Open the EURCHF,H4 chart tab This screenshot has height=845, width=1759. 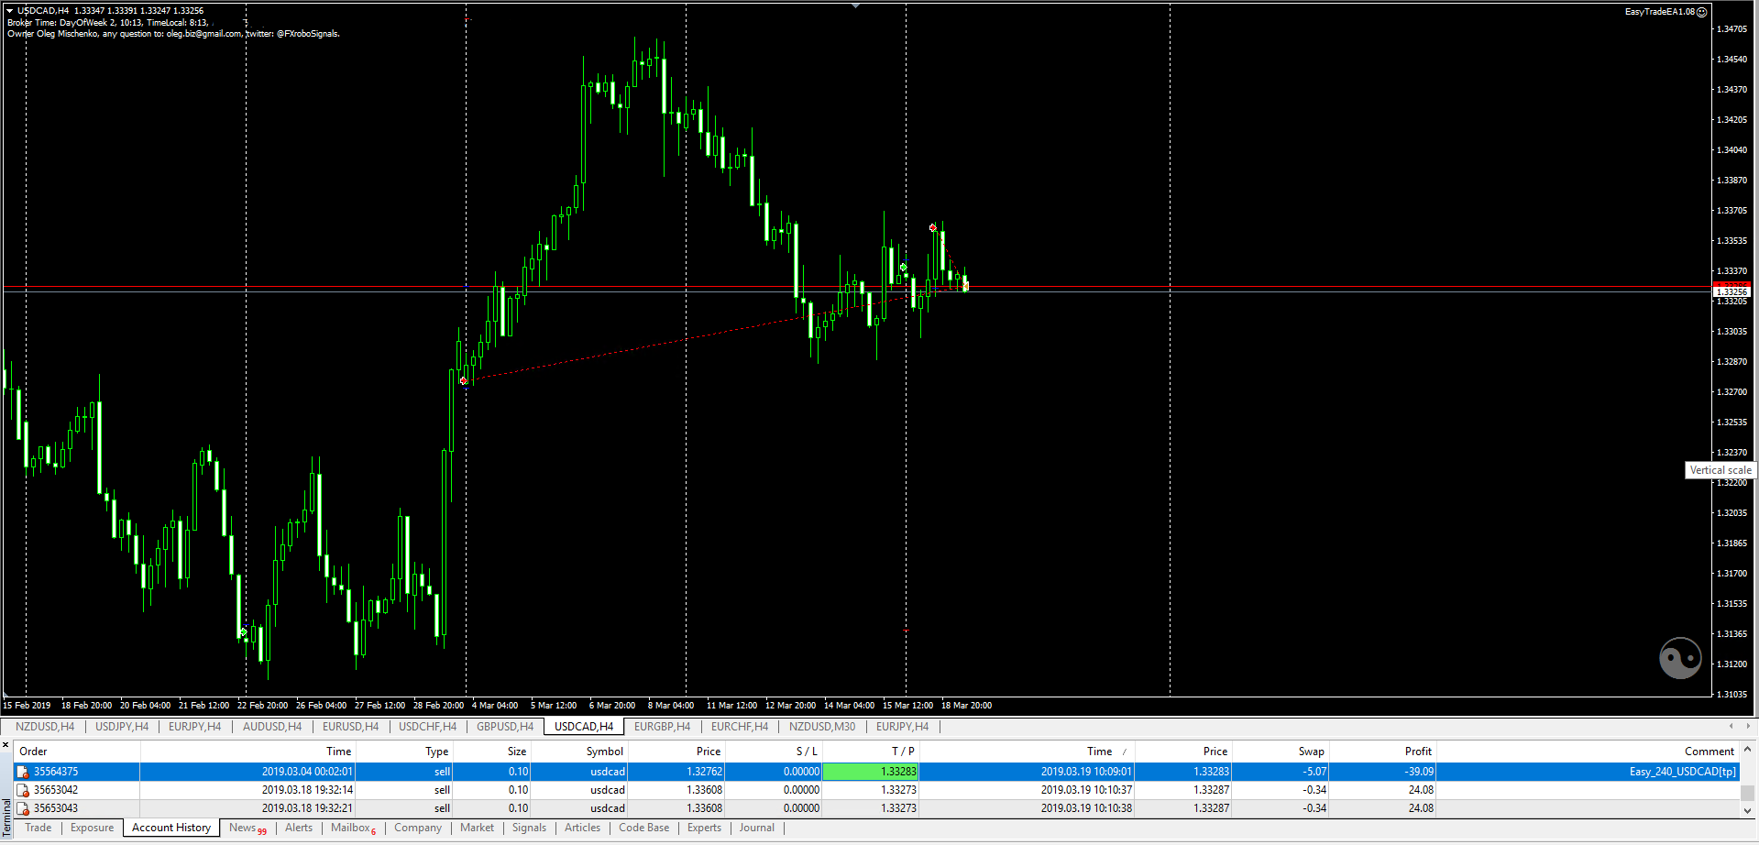pyautogui.click(x=740, y=727)
